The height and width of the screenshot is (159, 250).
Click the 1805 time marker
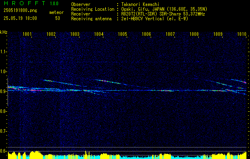tap(122, 34)
